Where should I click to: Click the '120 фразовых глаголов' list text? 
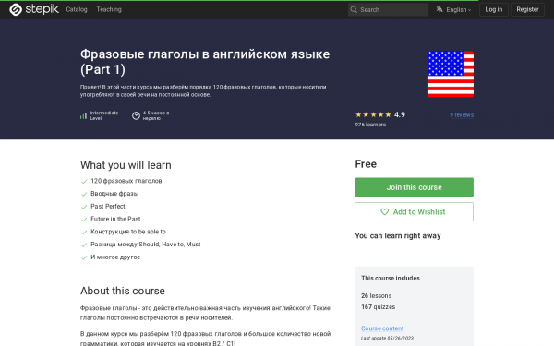126,181
